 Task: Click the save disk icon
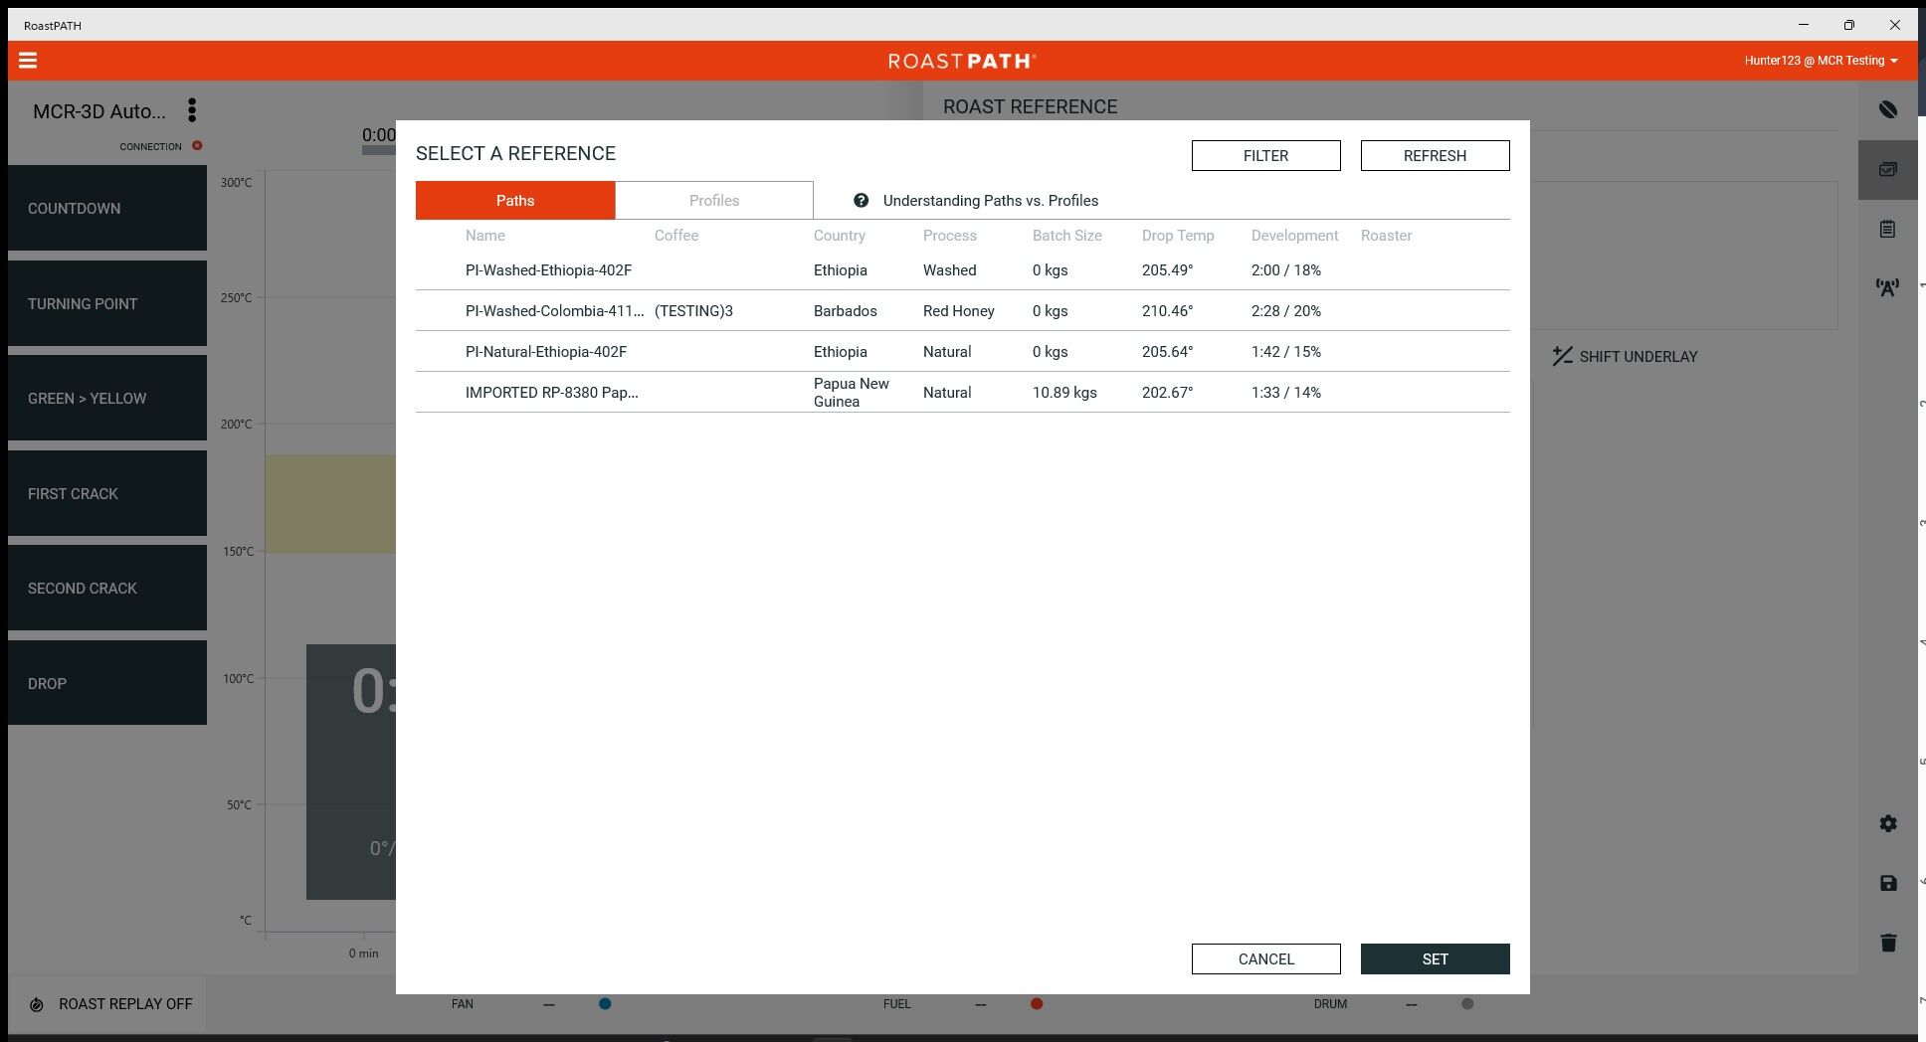[x=1888, y=884]
